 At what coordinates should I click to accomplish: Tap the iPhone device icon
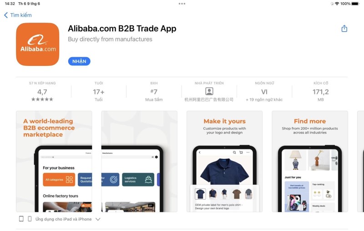tap(30, 219)
